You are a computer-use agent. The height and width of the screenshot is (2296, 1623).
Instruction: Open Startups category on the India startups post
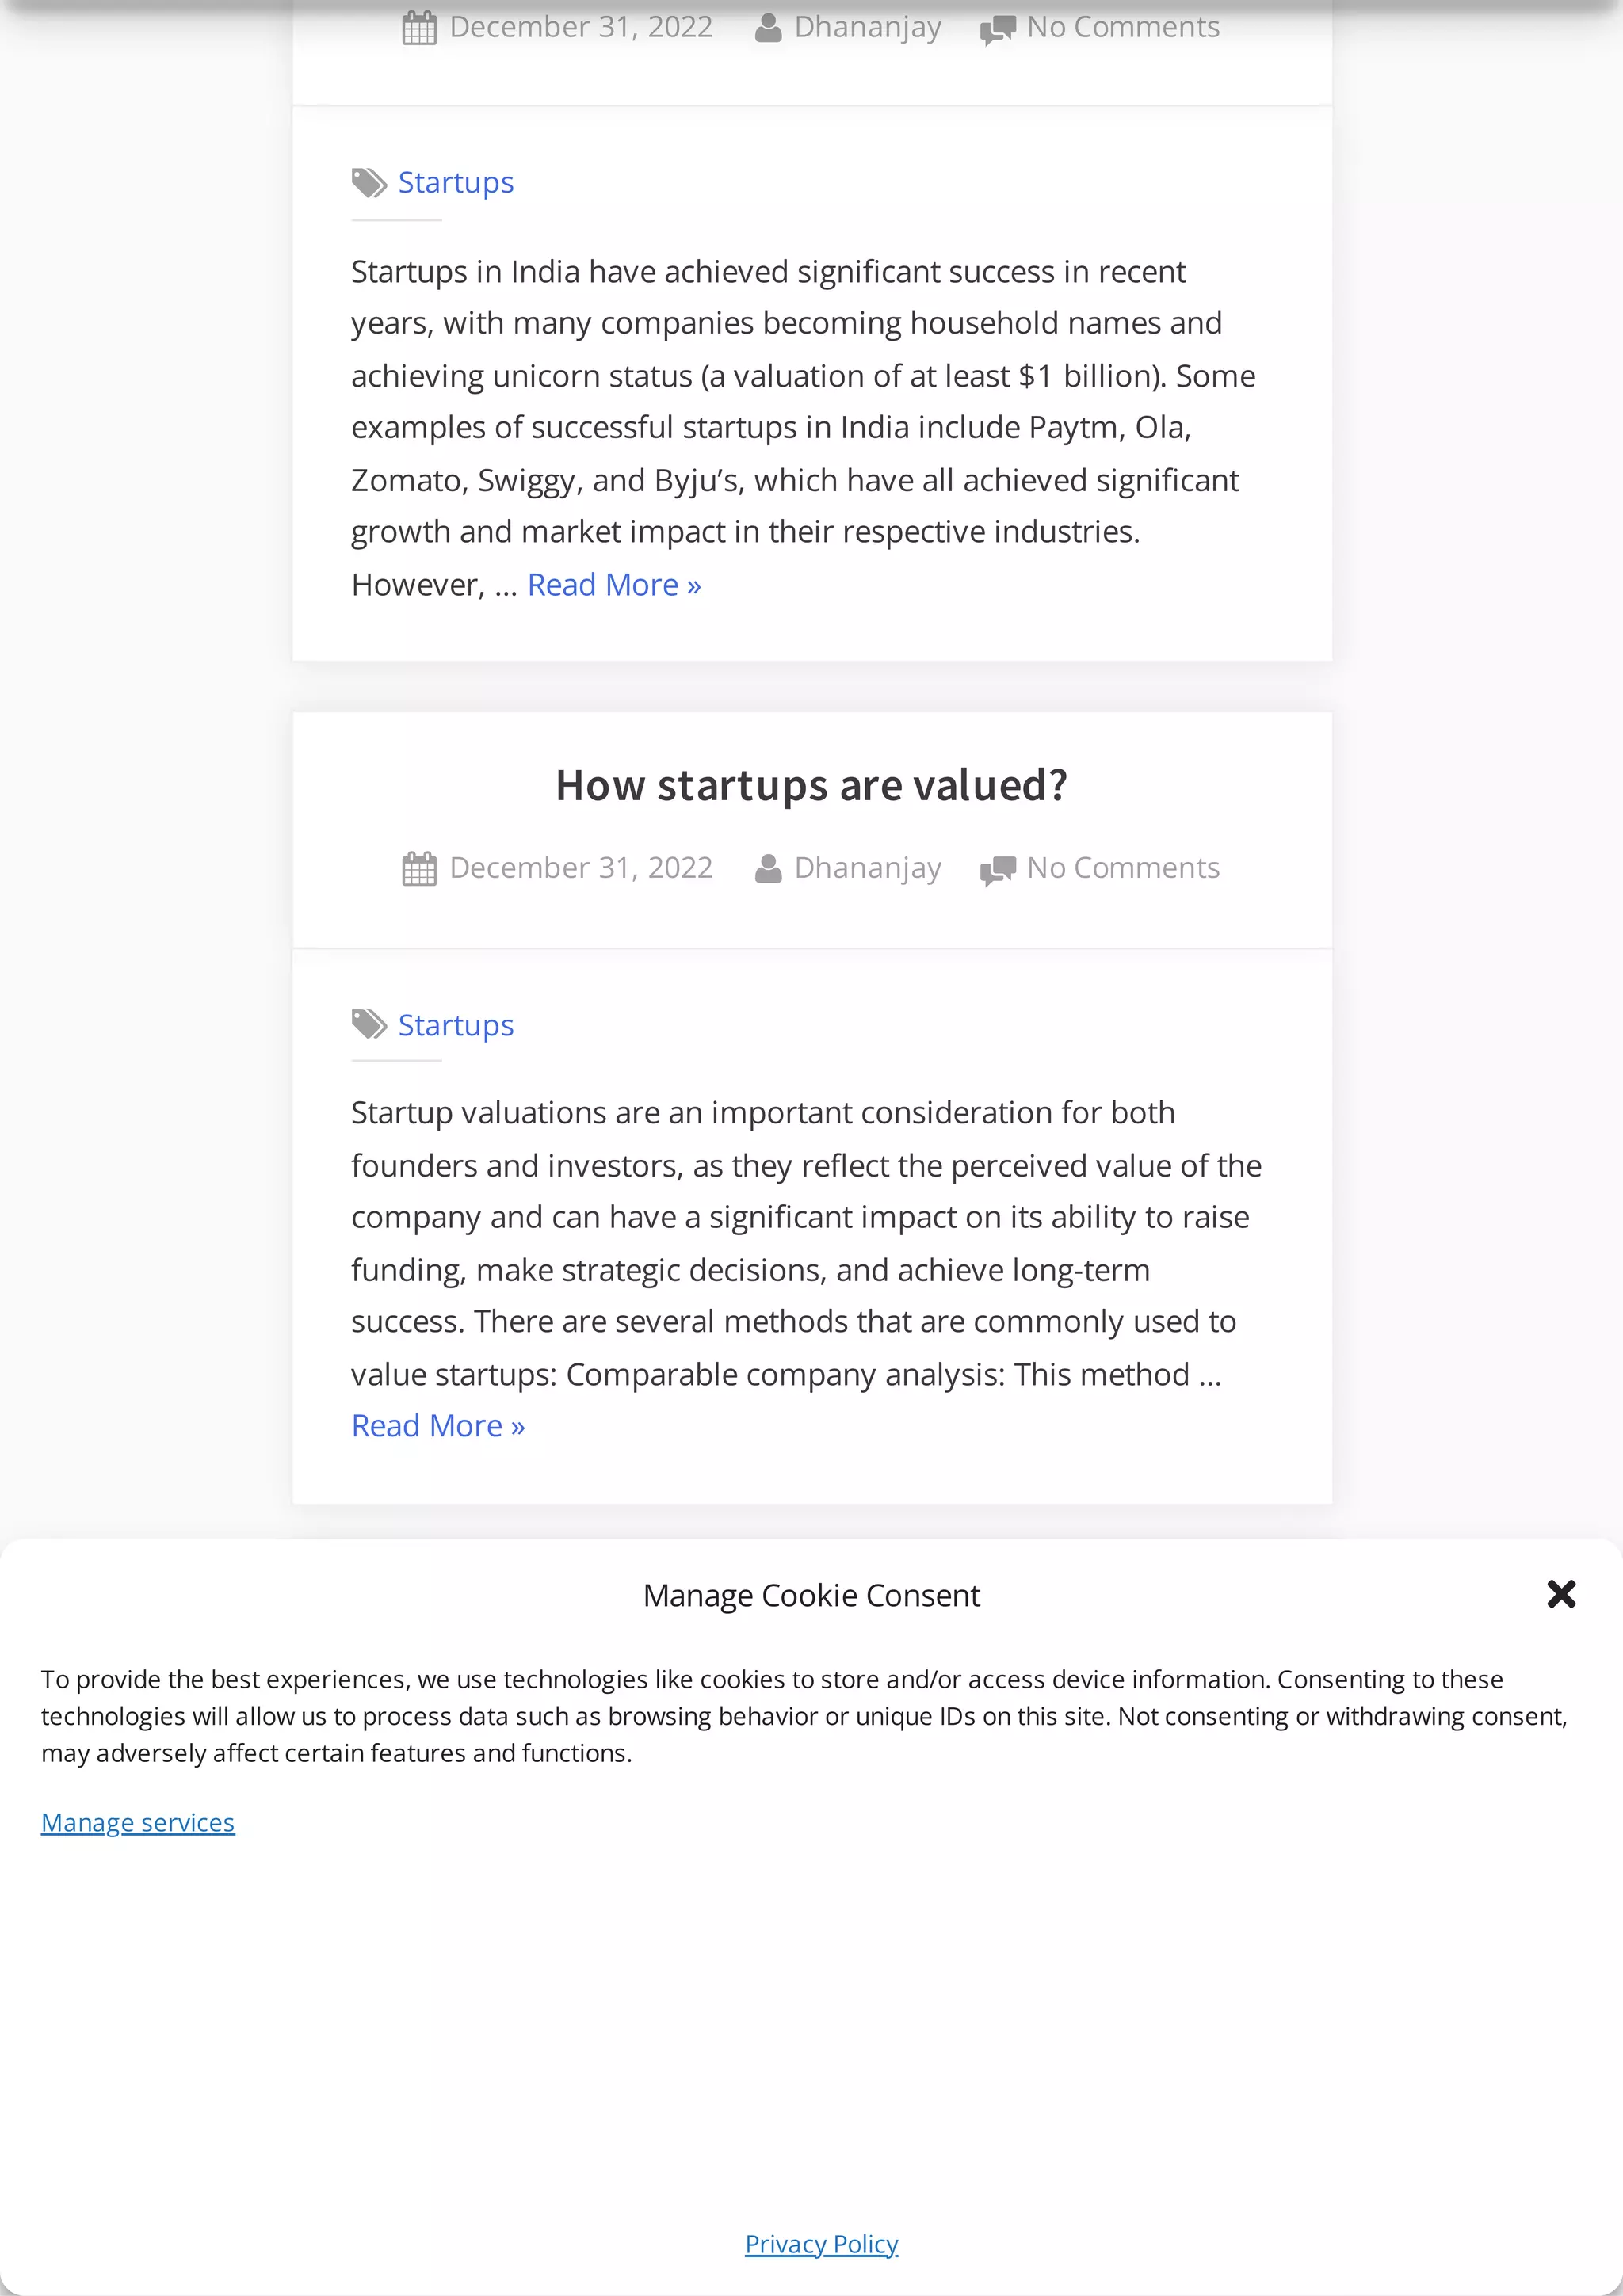coord(456,183)
